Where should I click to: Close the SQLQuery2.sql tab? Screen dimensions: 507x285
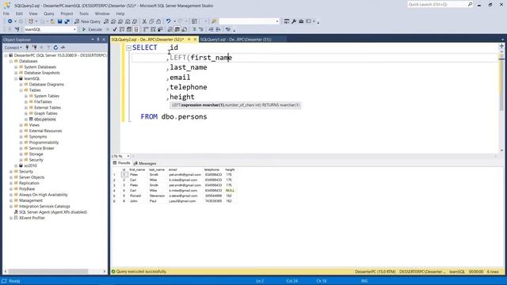(195, 40)
